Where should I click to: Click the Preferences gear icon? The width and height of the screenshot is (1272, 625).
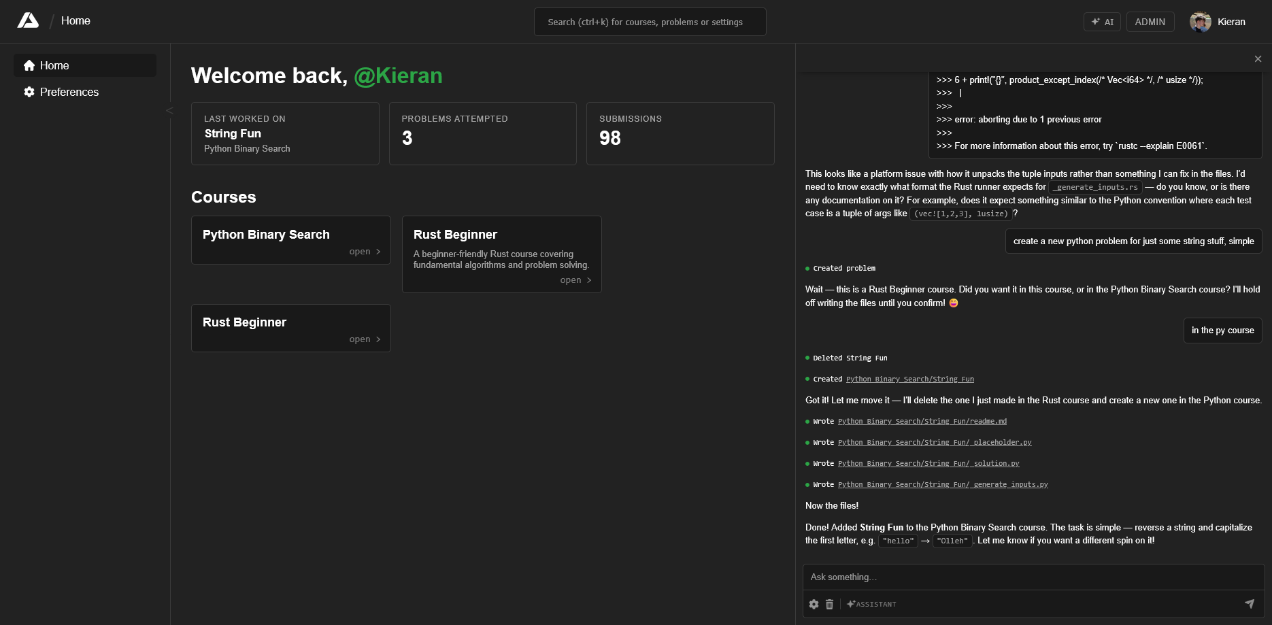29,92
